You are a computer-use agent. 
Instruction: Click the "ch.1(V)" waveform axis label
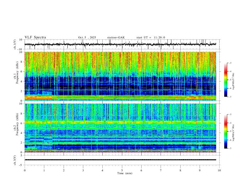tap(15, 44)
